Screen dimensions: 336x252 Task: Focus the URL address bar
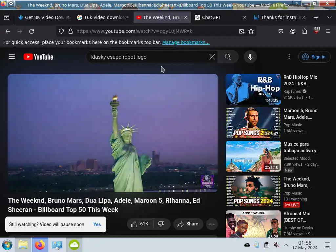157,31
